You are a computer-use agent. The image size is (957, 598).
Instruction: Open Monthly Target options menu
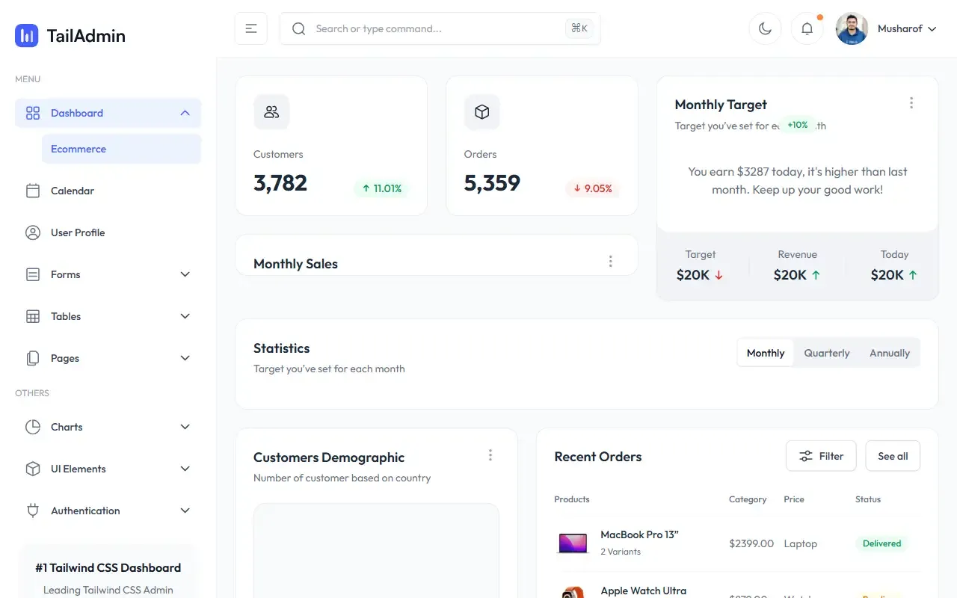point(911,103)
